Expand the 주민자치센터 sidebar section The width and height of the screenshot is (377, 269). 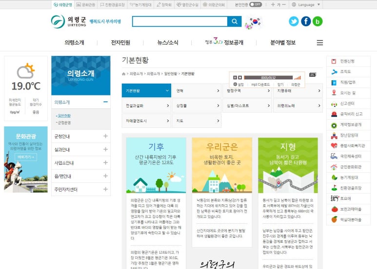[105, 189]
